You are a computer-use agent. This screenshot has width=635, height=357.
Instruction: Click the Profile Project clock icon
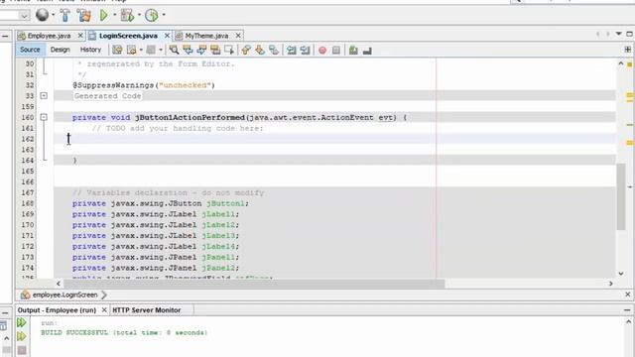[152, 16]
